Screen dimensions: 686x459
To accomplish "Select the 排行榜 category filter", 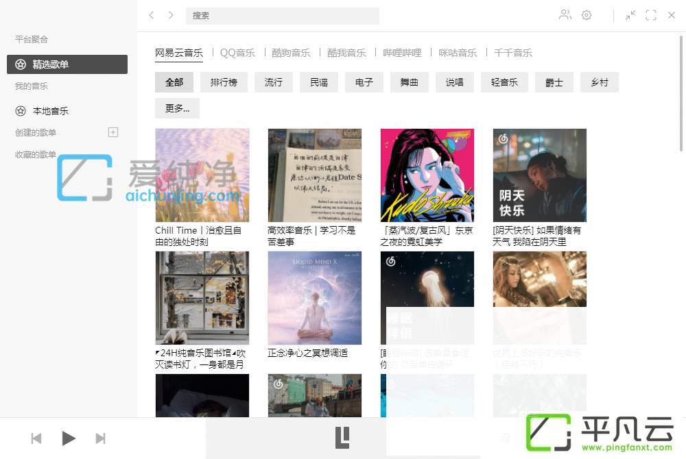I will pyautogui.click(x=224, y=82).
